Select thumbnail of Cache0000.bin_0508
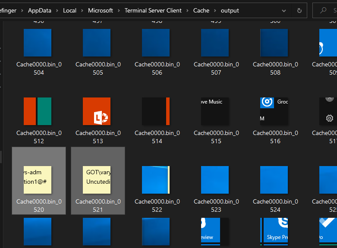Viewport: 337px width, 248px height. pyautogui.click(x=274, y=43)
